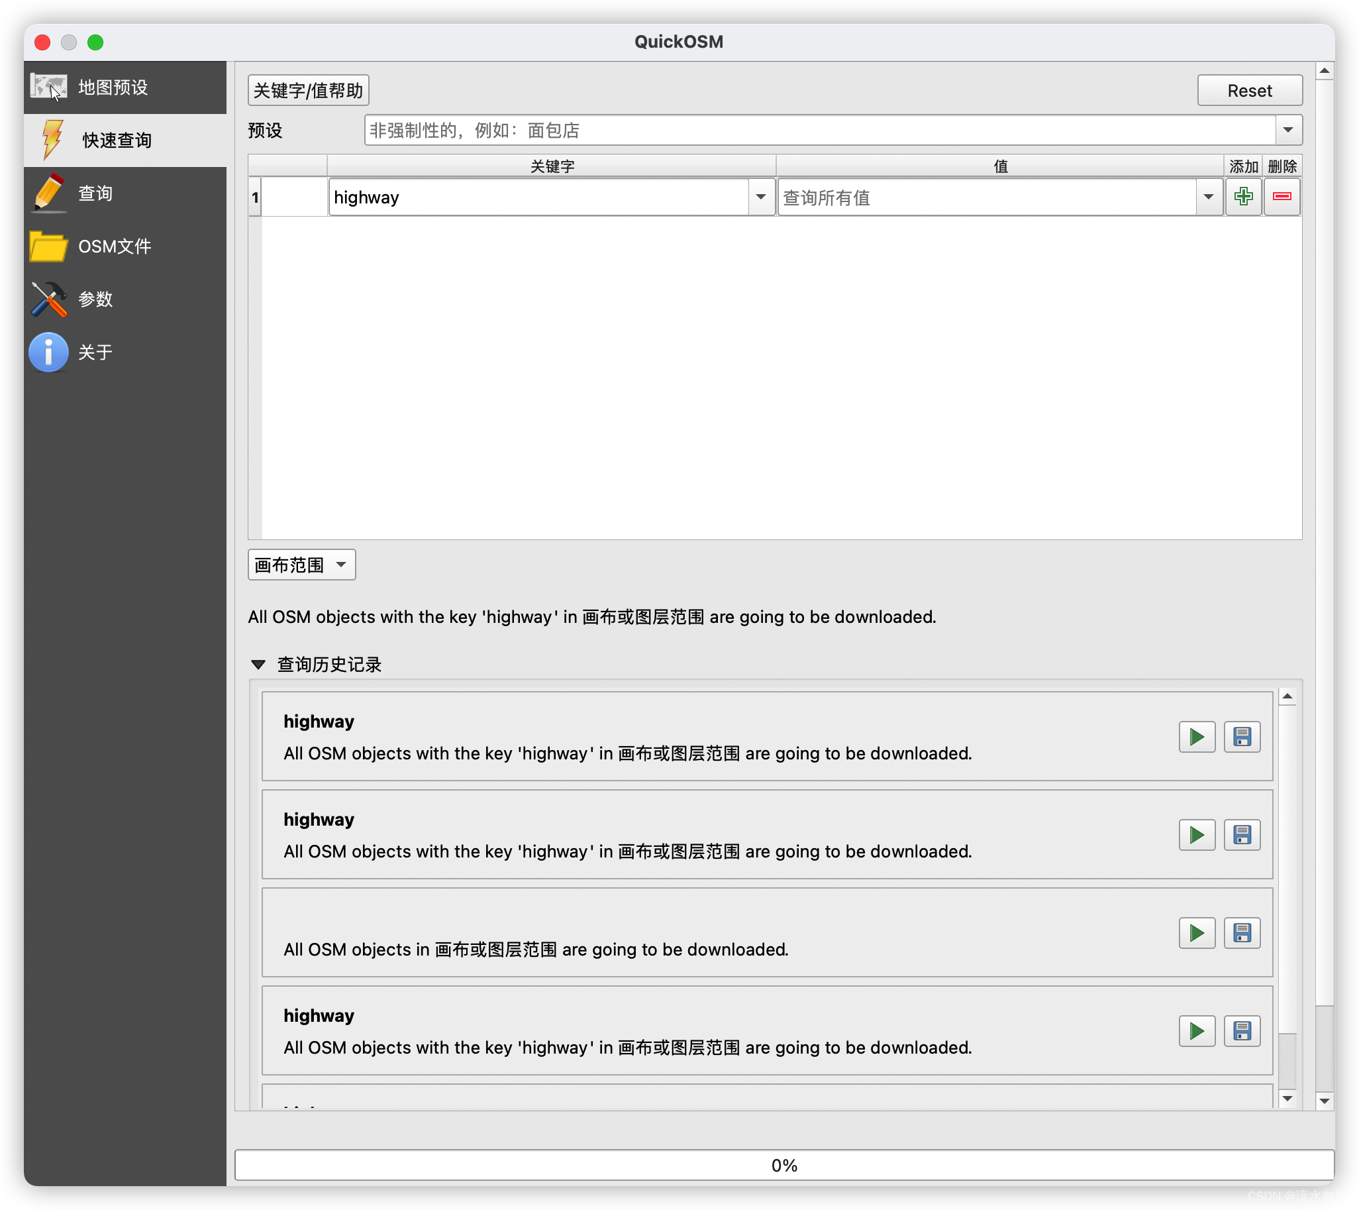The width and height of the screenshot is (1359, 1210).
Task: Click the 预设 preset input field
Action: tap(818, 131)
